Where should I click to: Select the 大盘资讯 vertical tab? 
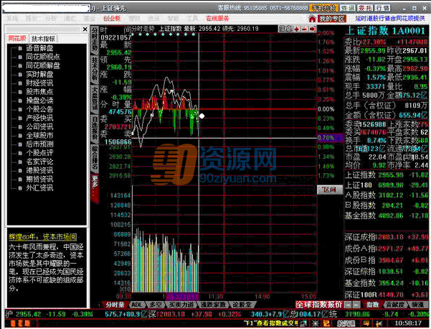[95, 98]
